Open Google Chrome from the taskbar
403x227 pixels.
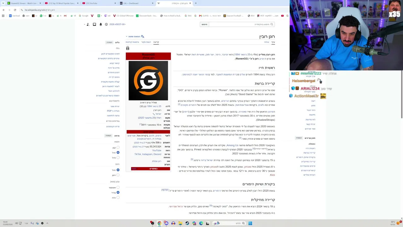[159, 223]
